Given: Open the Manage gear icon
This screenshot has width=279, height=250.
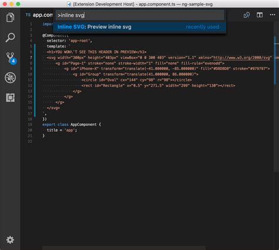Looking at the screenshot, I should tap(10, 239).
